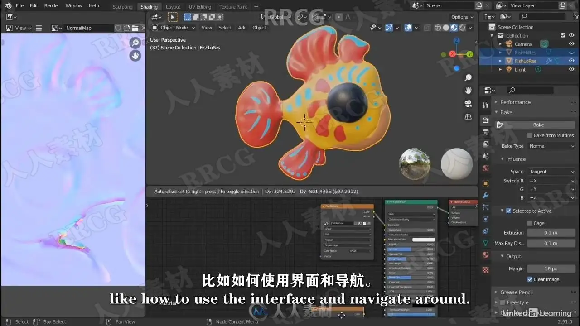
Task: Open the Object Data properties triangle icon
Action: tap(486, 243)
